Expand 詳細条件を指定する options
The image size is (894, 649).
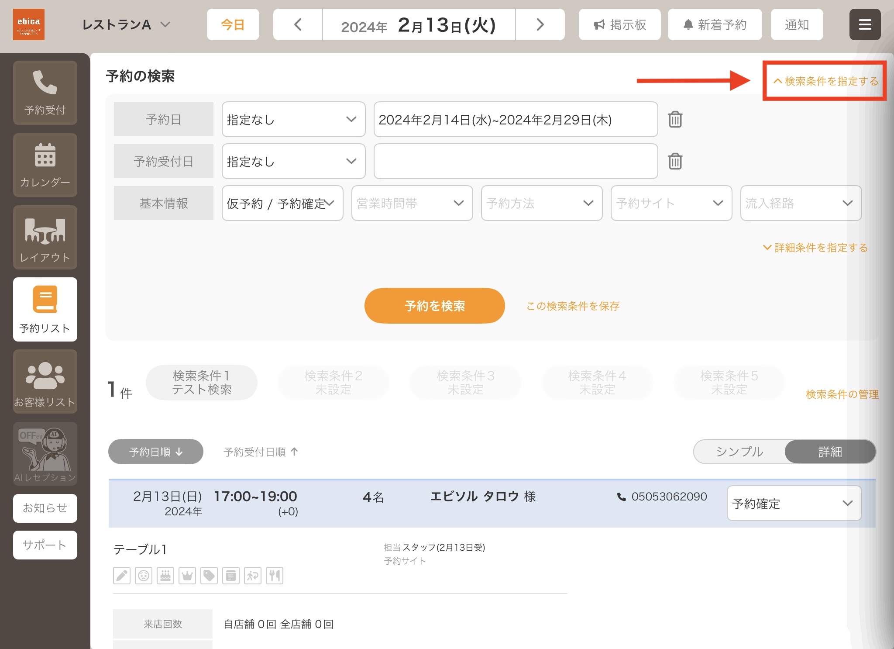(815, 248)
